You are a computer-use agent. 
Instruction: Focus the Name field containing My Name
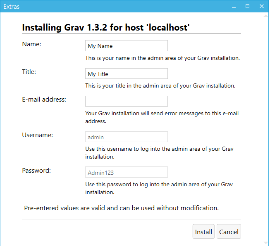[x=127, y=46]
